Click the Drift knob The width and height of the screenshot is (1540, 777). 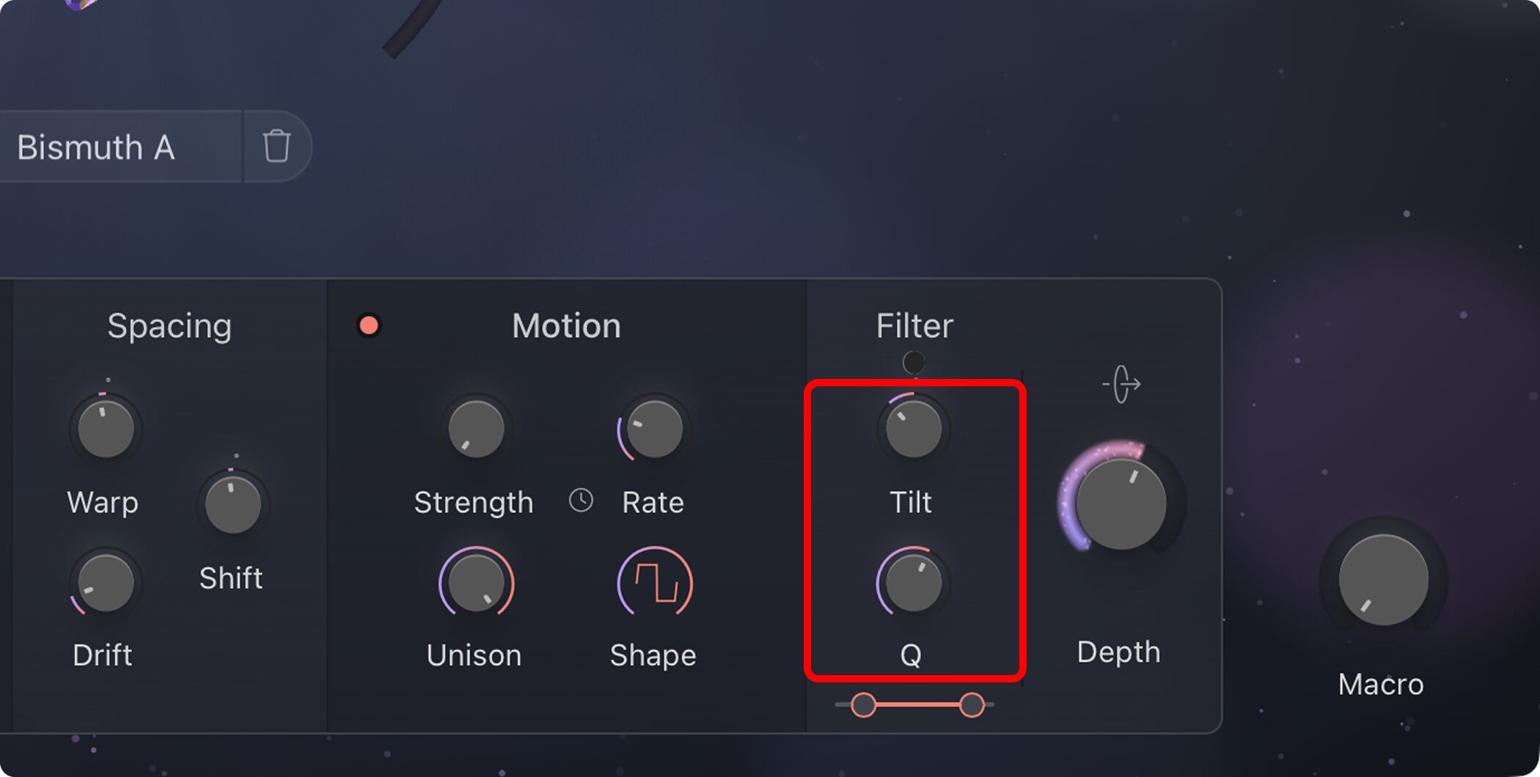tap(106, 583)
